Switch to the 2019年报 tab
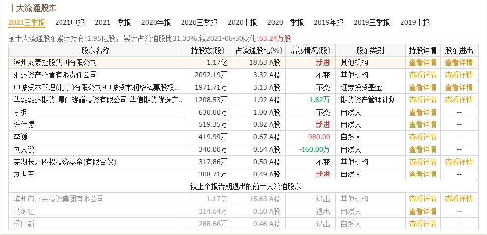The height and width of the screenshot is (235, 487). 329,22
